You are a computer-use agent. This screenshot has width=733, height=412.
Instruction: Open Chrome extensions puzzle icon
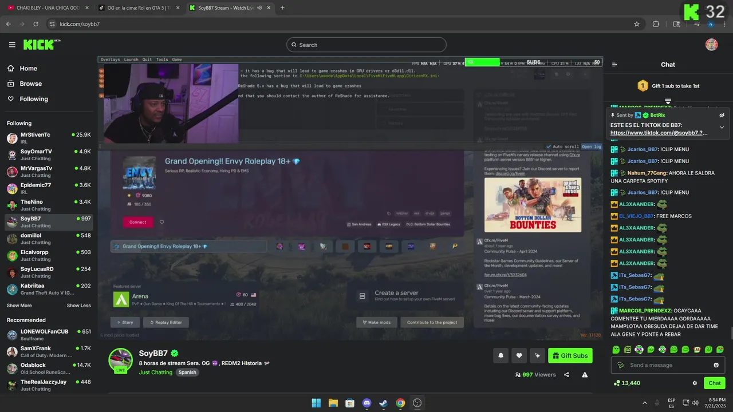[656, 24]
